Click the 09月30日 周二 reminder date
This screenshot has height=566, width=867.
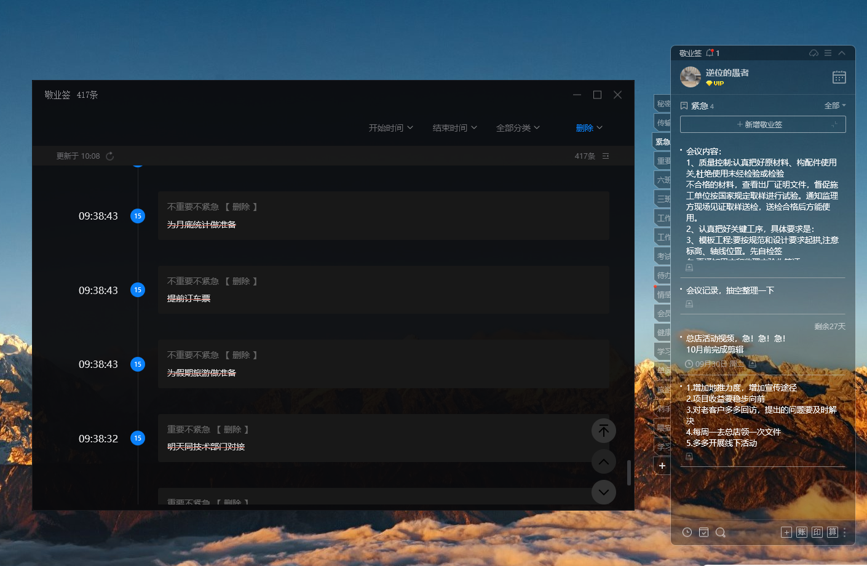pos(719,364)
